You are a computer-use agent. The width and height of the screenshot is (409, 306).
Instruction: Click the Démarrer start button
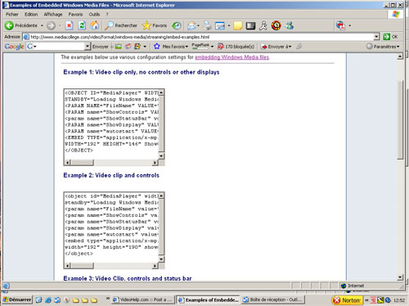pos(17,299)
